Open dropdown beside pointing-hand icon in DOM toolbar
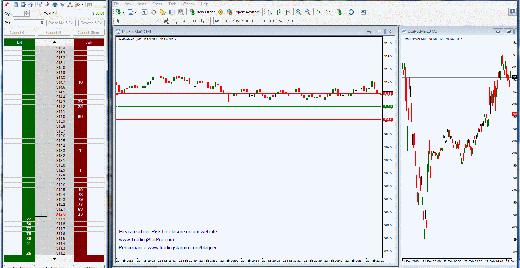The height and width of the screenshot is (268, 520). 82,5
